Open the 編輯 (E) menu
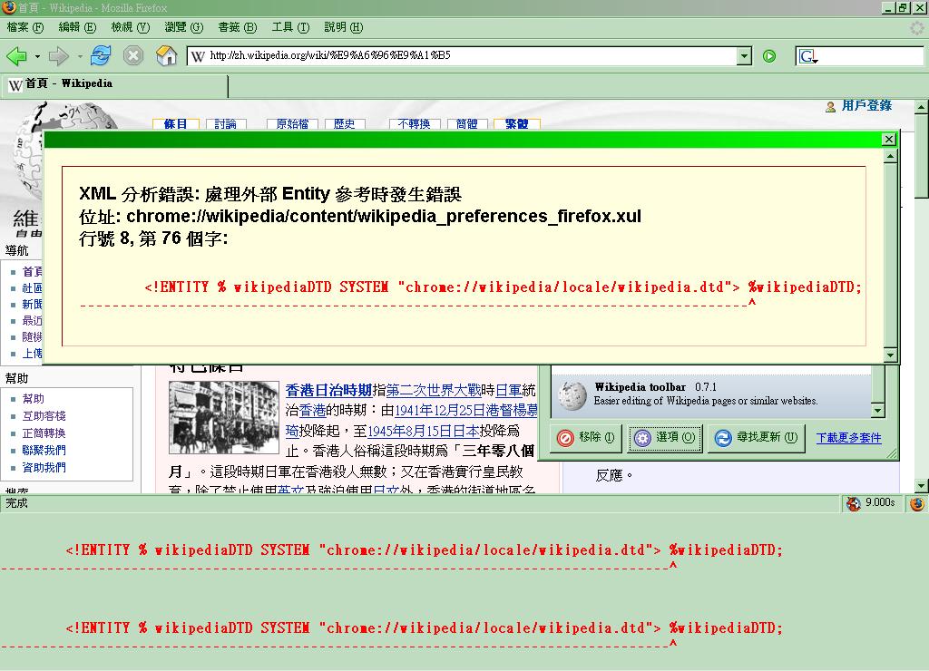This screenshot has height=671, width=929. 77,27
